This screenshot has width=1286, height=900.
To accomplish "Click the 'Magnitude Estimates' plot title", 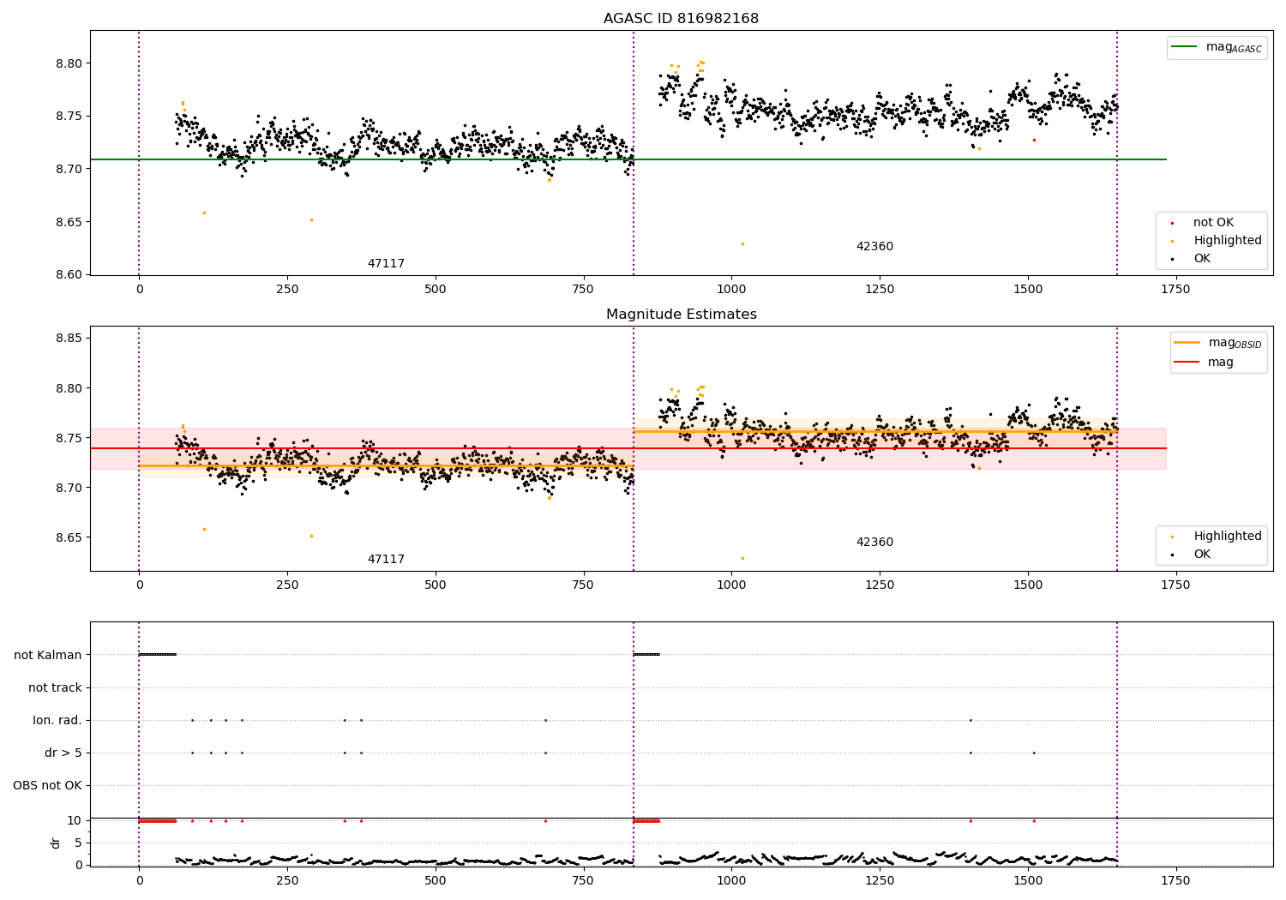I will pyautogui.click(x=681, y=315).
